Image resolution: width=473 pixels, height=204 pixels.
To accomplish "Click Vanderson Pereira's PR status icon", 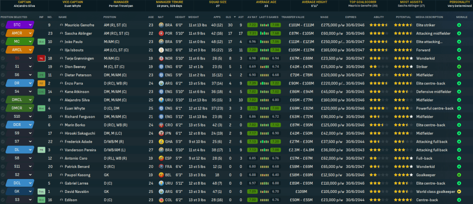I will (41, 150).
